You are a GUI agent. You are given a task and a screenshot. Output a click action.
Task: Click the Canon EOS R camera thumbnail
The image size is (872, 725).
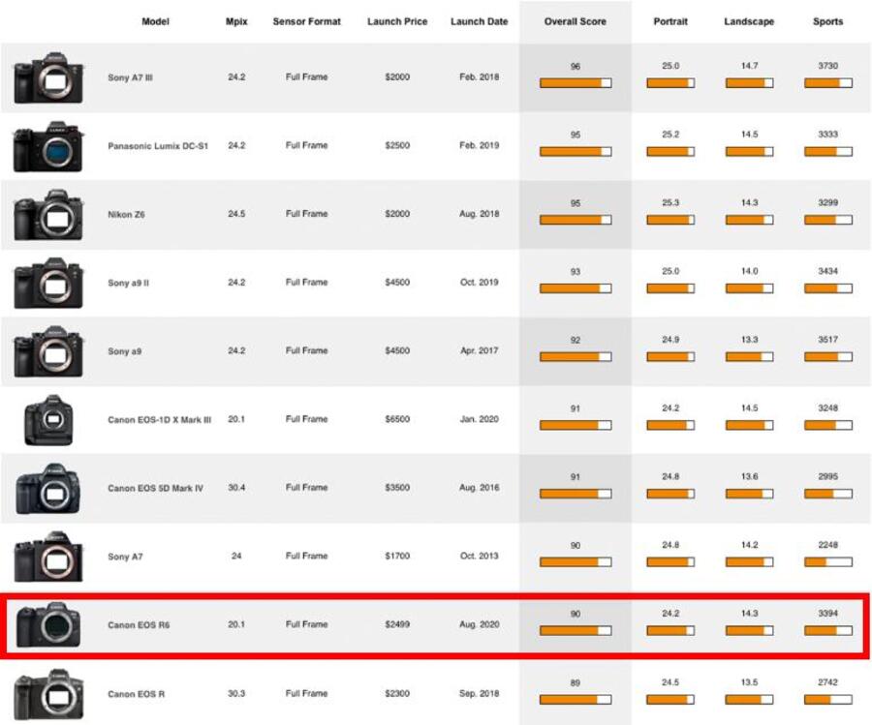(48, 694)
